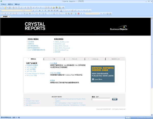Image resolution: width=153 pixels, height=119 pixels.
Task: Click the borders icon in formatting toolbar
Action: [x=66, y=10]
